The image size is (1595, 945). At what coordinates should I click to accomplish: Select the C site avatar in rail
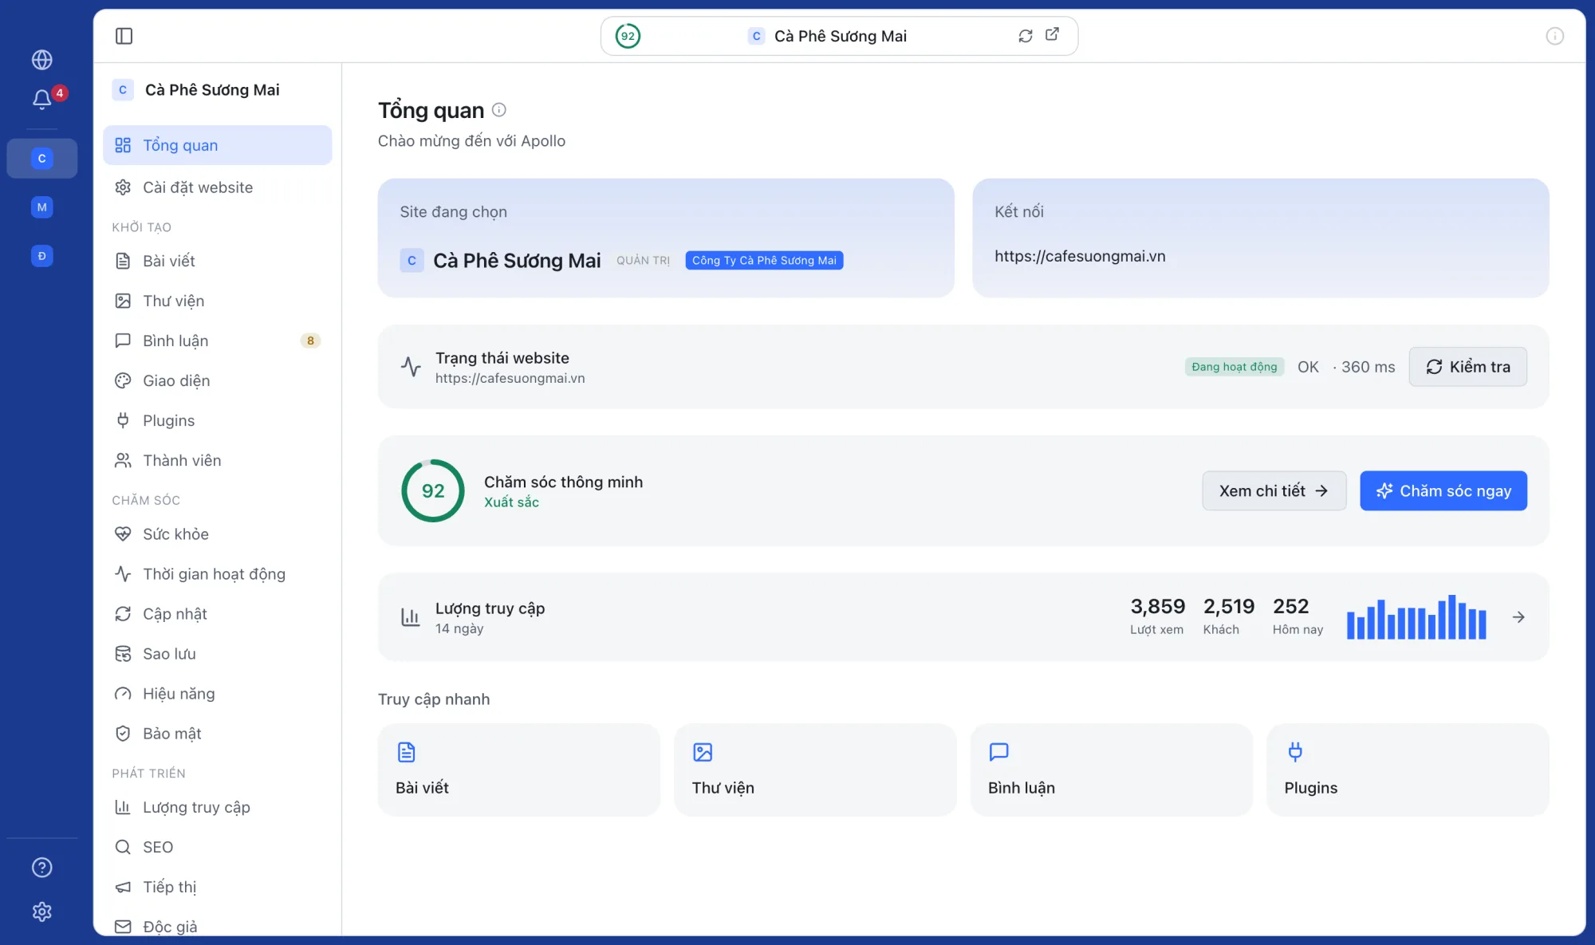(42, 159)
